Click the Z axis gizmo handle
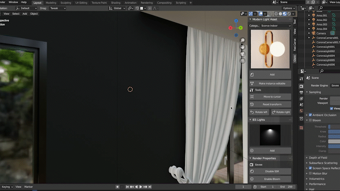Image resolution: width=340 pixels, height=191 pixels. point(236,21)
